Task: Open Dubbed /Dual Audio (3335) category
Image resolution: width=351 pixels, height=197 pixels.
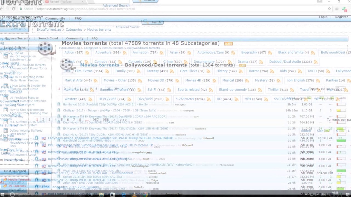Action: click(x=290, y=62)
